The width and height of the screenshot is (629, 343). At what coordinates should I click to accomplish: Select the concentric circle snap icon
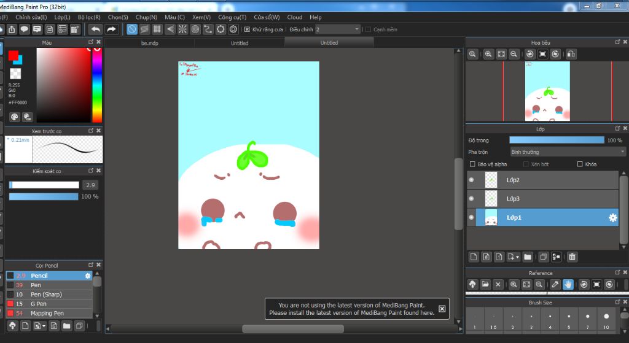coord(195,29)
